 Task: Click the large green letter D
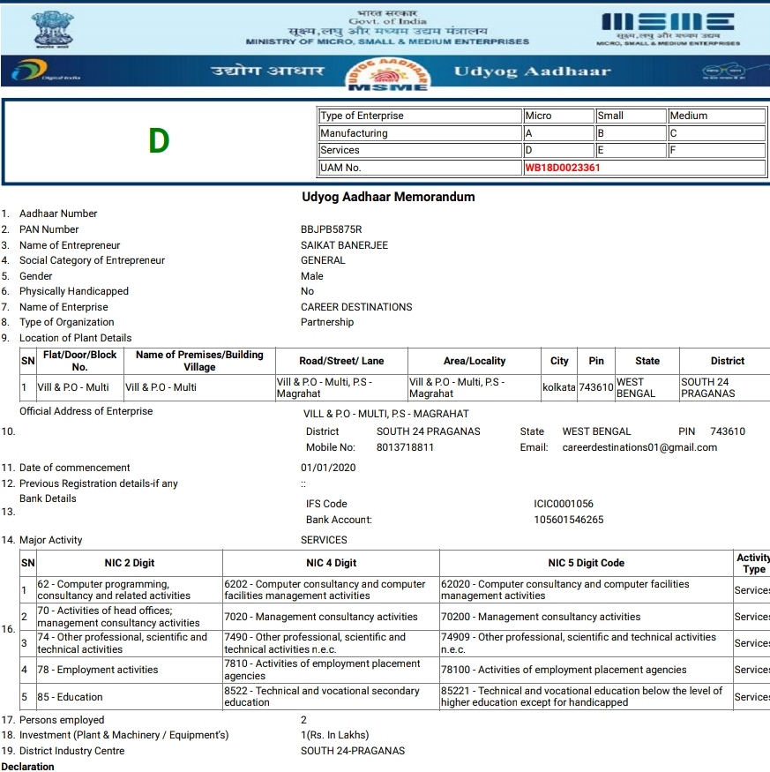(159, 140)
